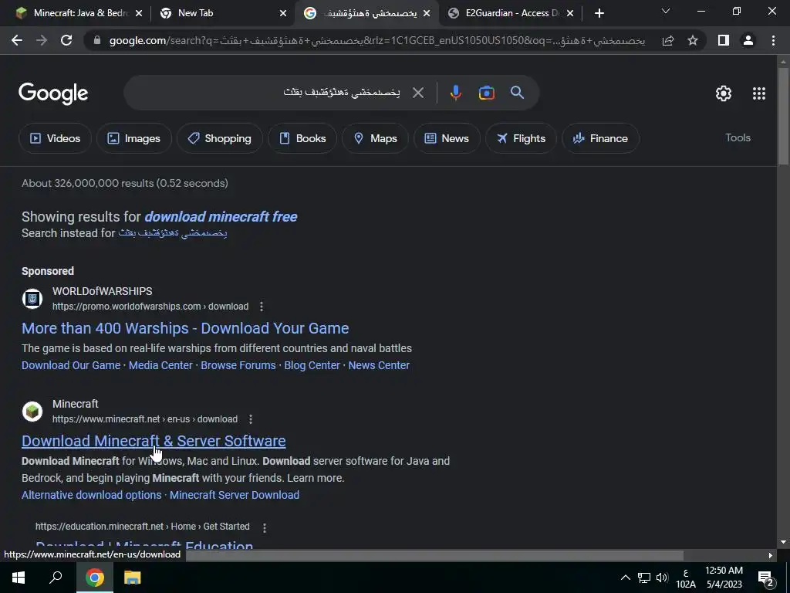
Task: Filter results by News
Action: click(447, 138)
